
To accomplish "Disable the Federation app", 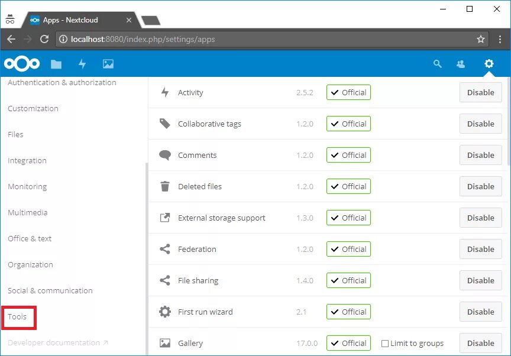I will pos(481,249).
